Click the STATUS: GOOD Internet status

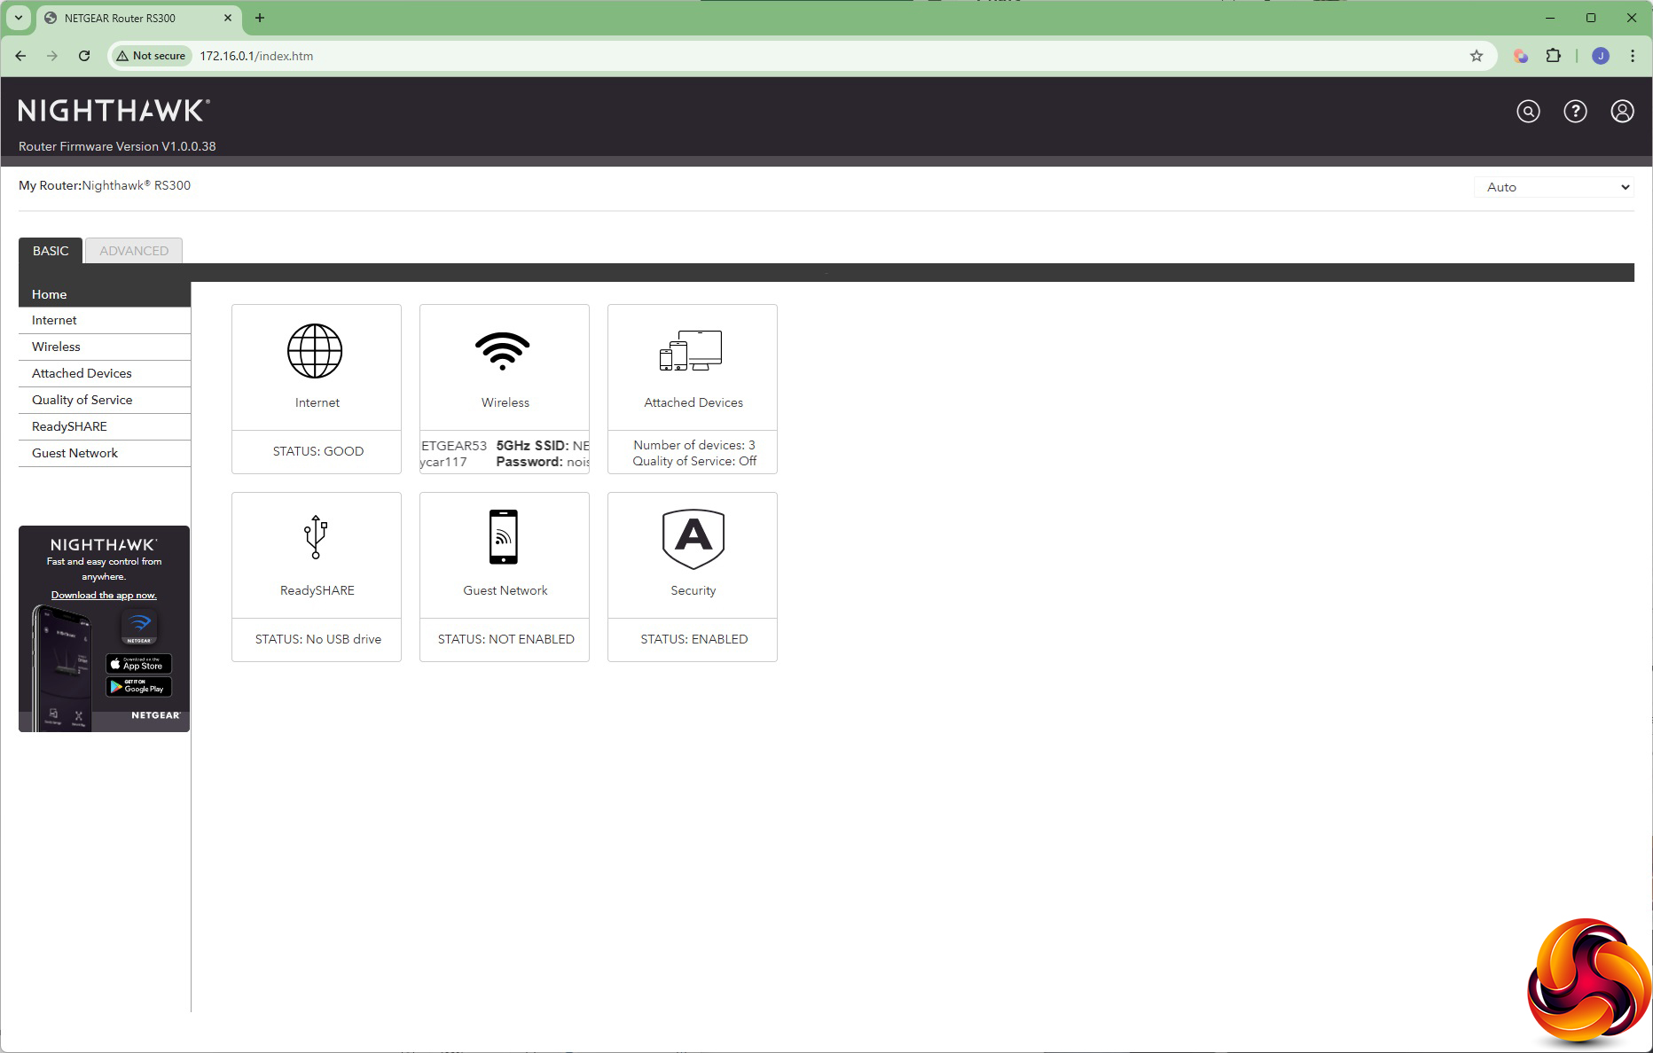(x=317, y=452)
